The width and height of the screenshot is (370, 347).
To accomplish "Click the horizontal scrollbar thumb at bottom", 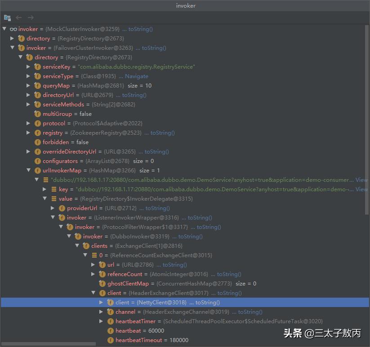I will coord(48,344).
